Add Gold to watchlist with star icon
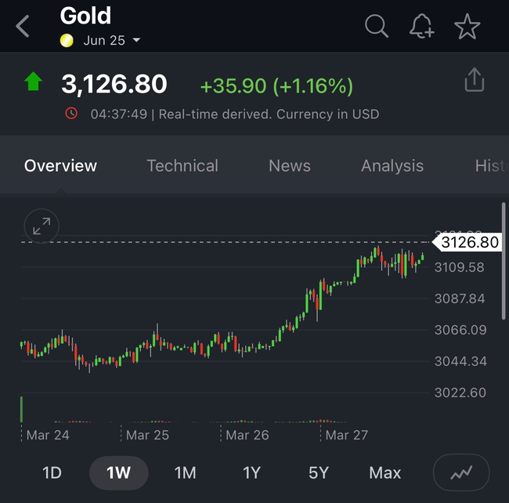The height and width of the screenshot is (503, 509). coord(467,27)
